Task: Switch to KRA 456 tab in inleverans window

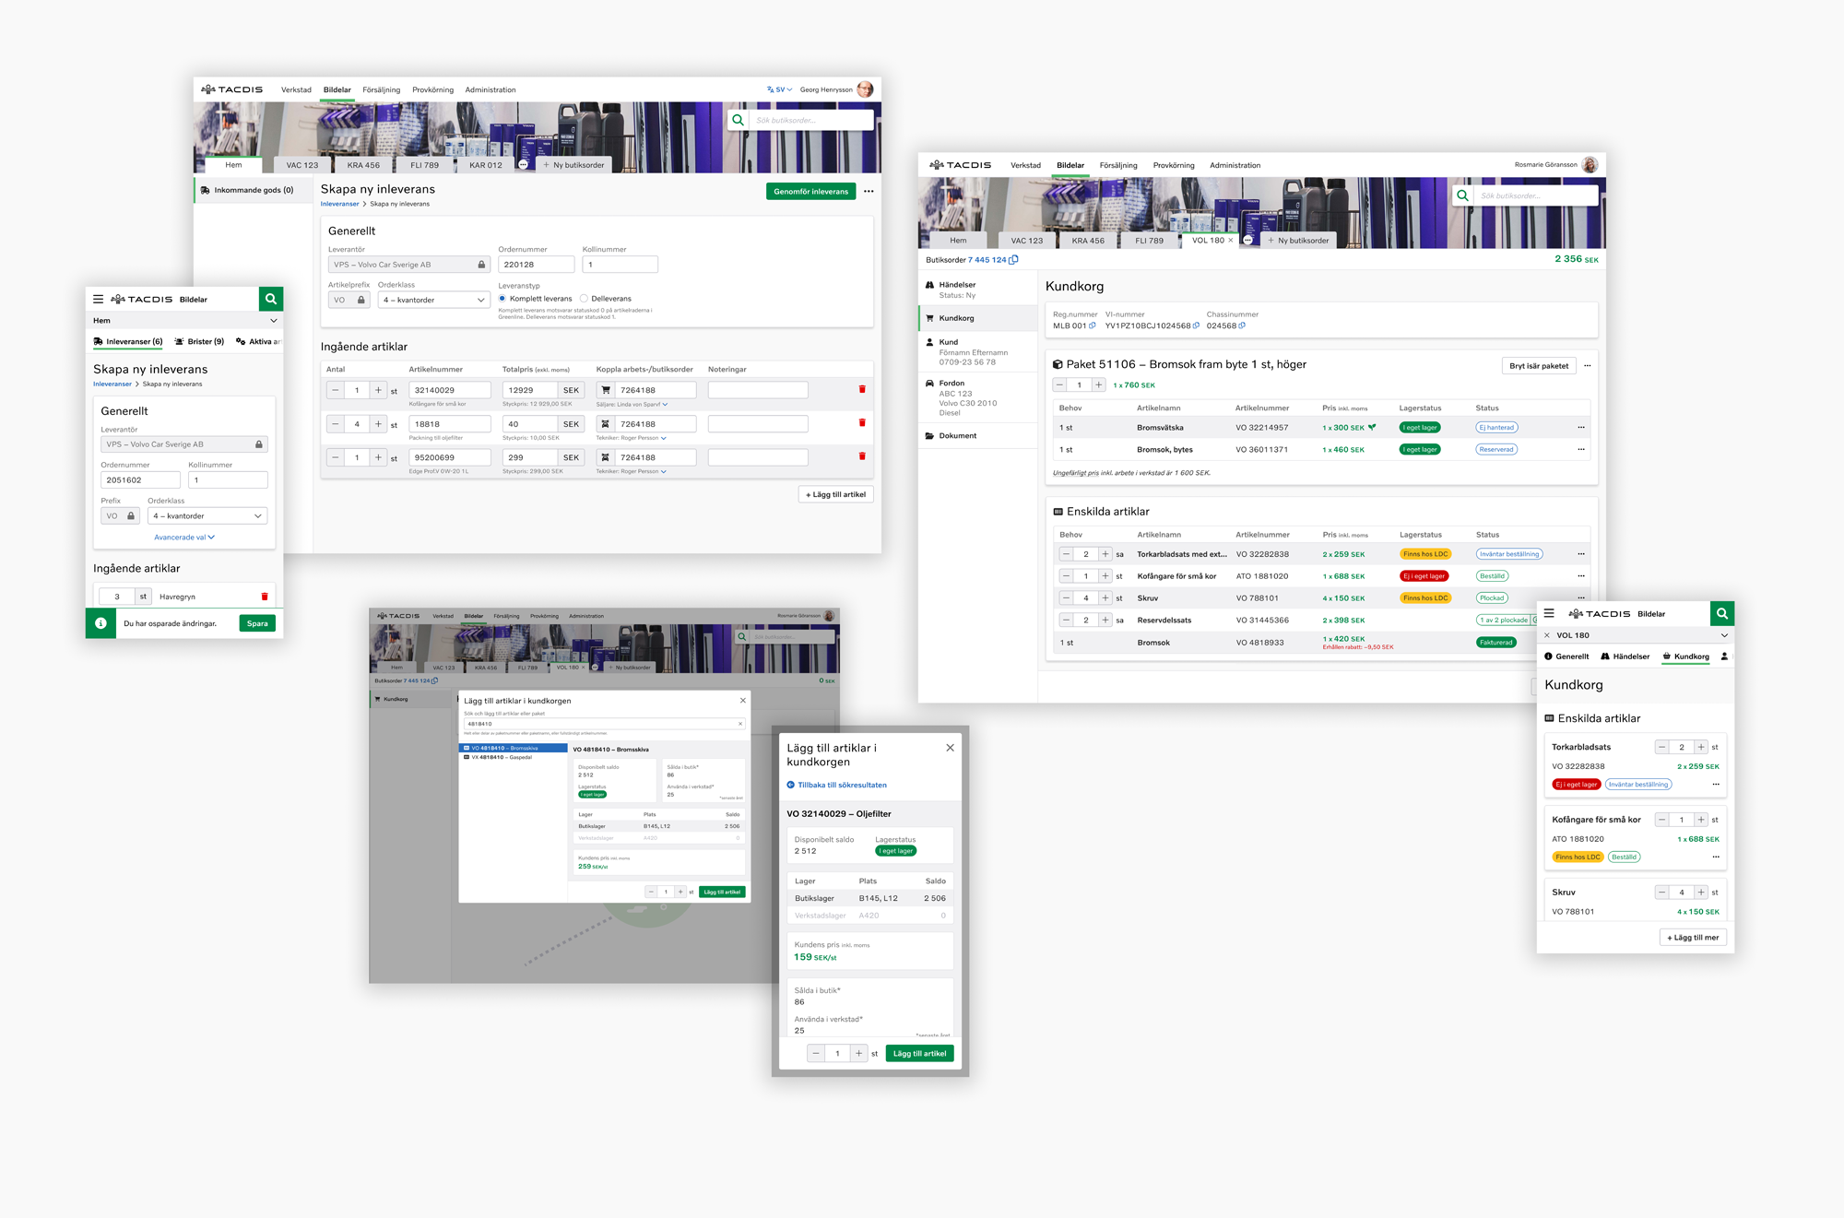Action: click(363, 165)
